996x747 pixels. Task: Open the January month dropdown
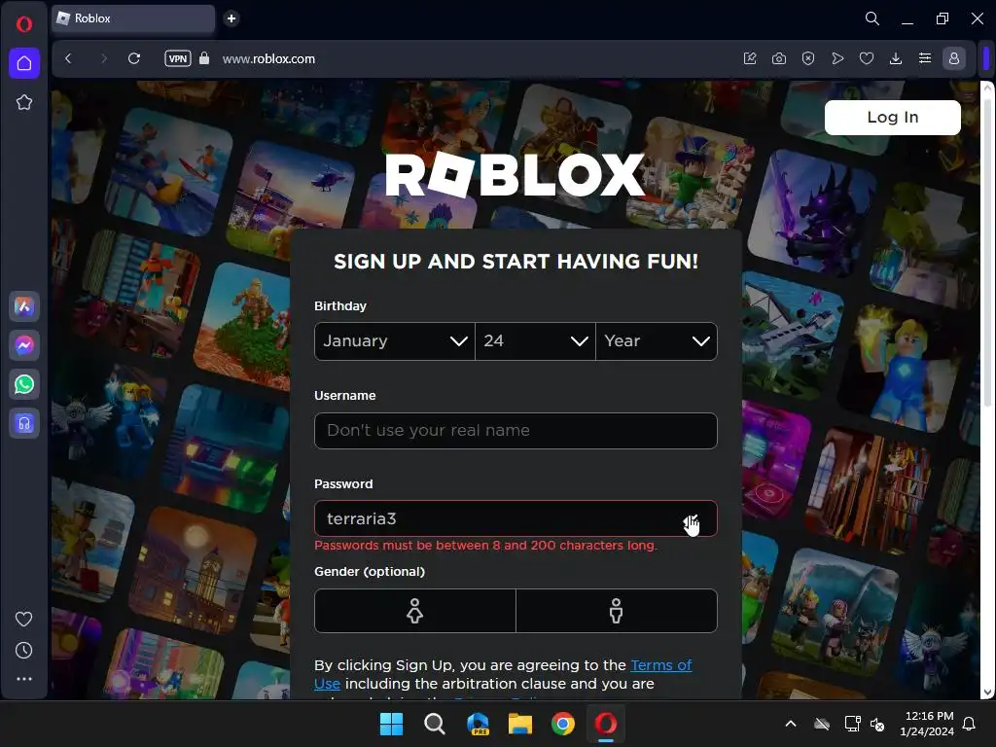[395, 341]
